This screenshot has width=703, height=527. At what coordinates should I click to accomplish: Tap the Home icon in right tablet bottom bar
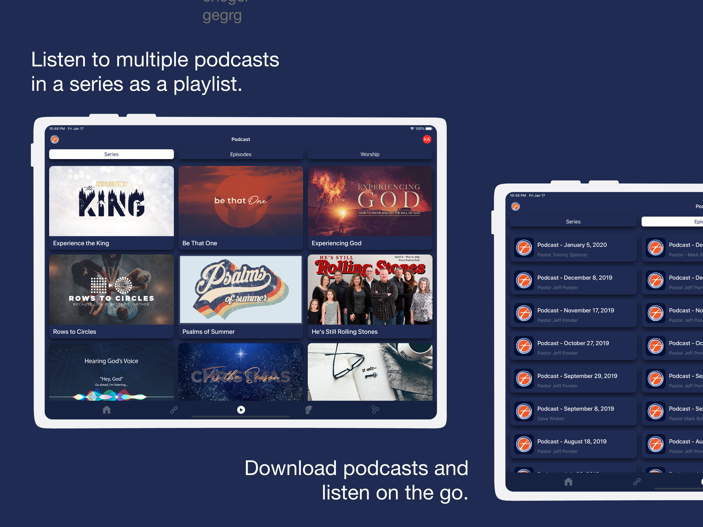pos(568,482)
